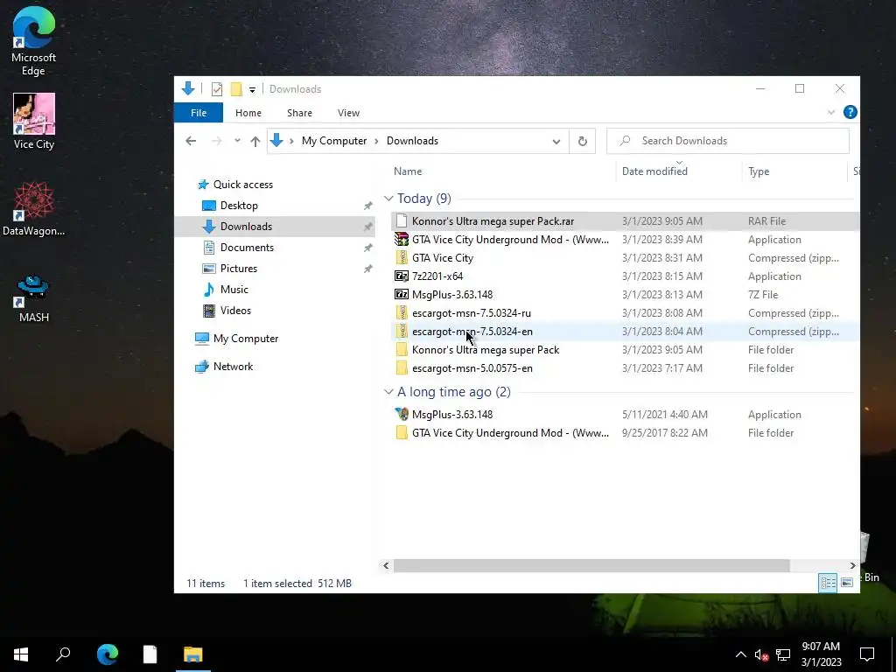Open the address bar history dropdown

pyautogui.click(x=556, y=141)
